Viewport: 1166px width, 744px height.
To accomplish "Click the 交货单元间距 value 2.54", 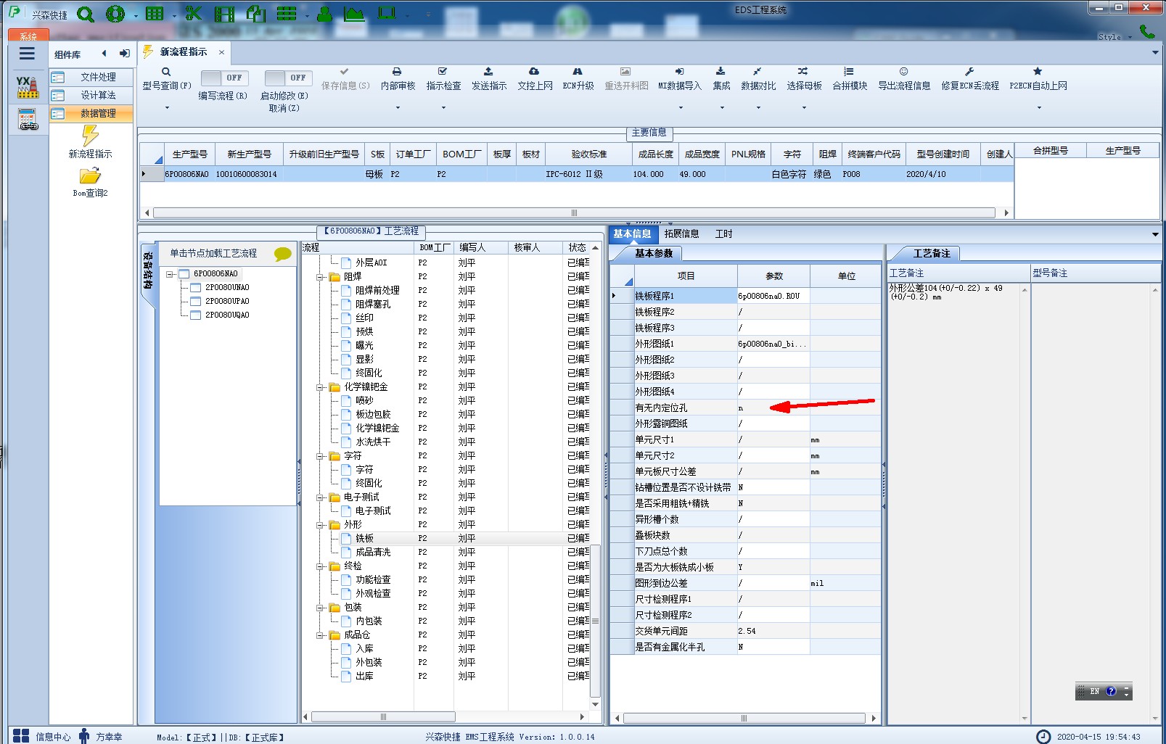I will point(773,631).
